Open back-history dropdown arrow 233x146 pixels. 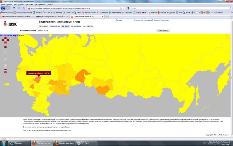click(x=10, y=8)
